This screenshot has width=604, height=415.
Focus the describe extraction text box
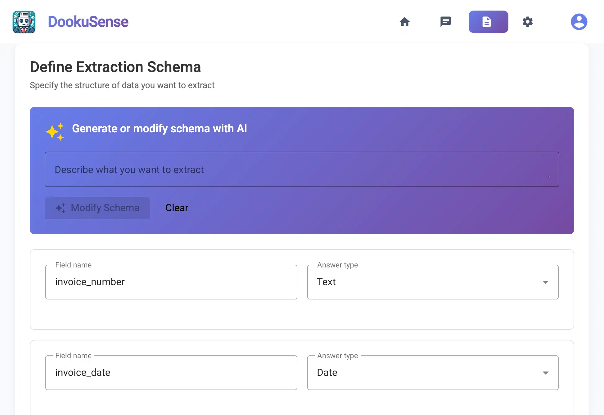click(x=302, y=169)
